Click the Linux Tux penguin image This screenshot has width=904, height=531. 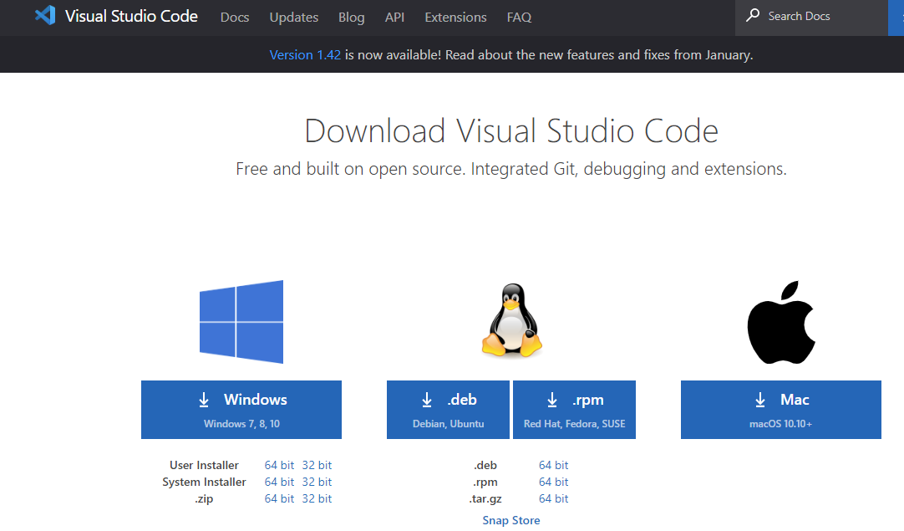coord(512,321)
